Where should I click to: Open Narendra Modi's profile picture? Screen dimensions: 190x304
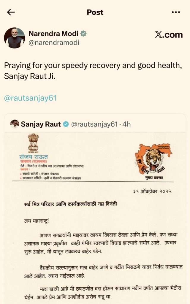tap(15, 38)
